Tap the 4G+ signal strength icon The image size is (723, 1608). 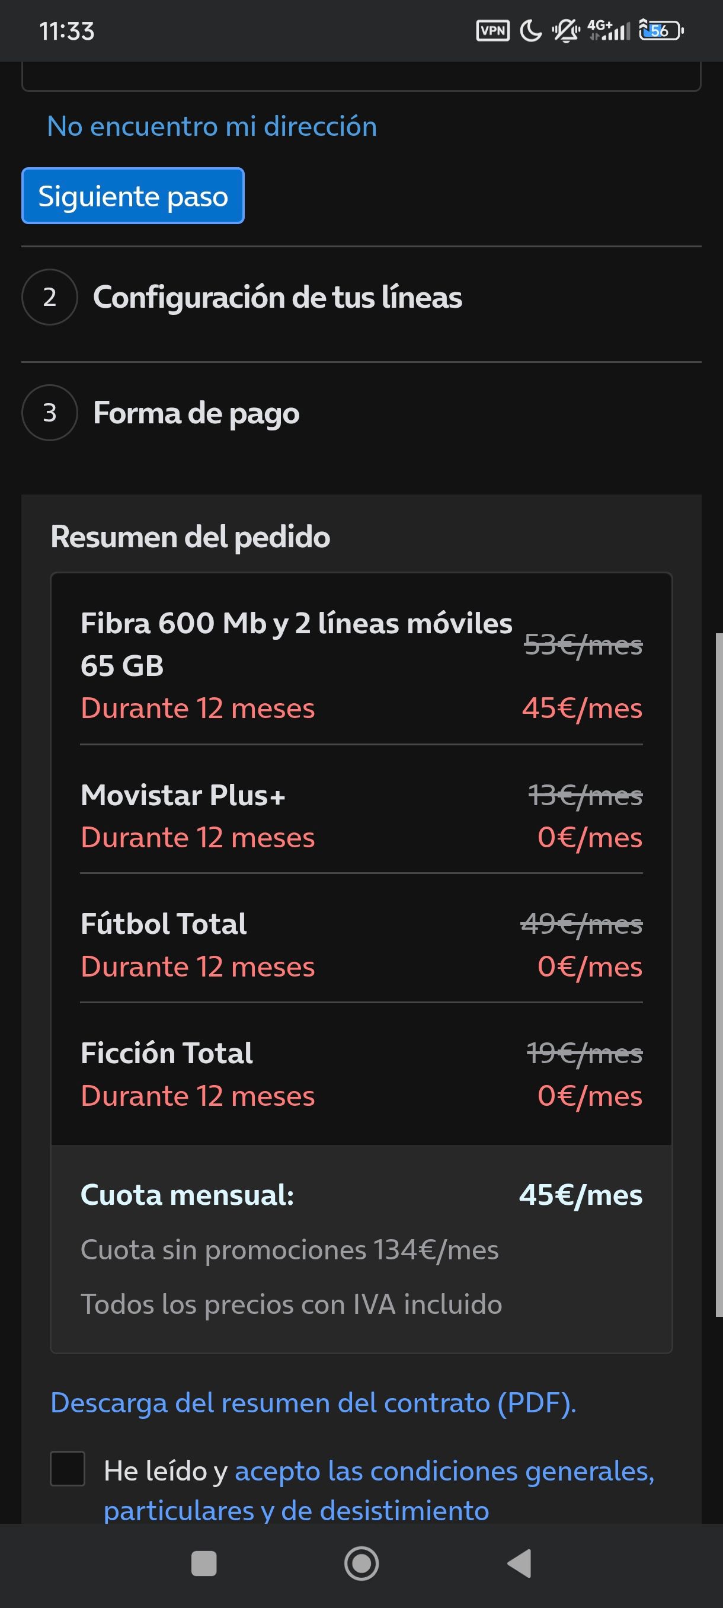pos(609,30)
